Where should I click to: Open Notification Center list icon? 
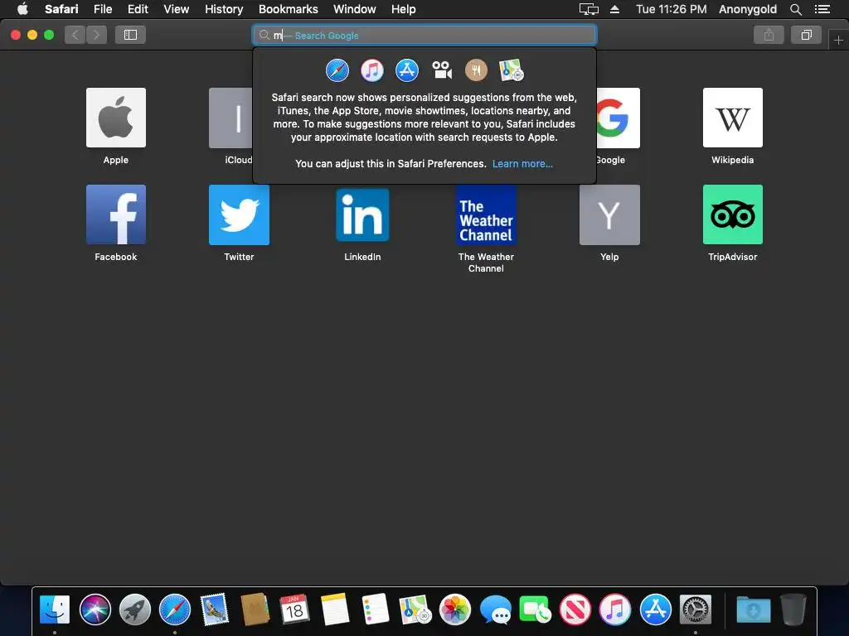point(822,9)
